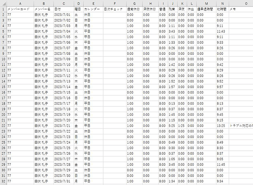Select row 1 header number
The height and width of the screenshot is (185, 253).
click(3, 8)
